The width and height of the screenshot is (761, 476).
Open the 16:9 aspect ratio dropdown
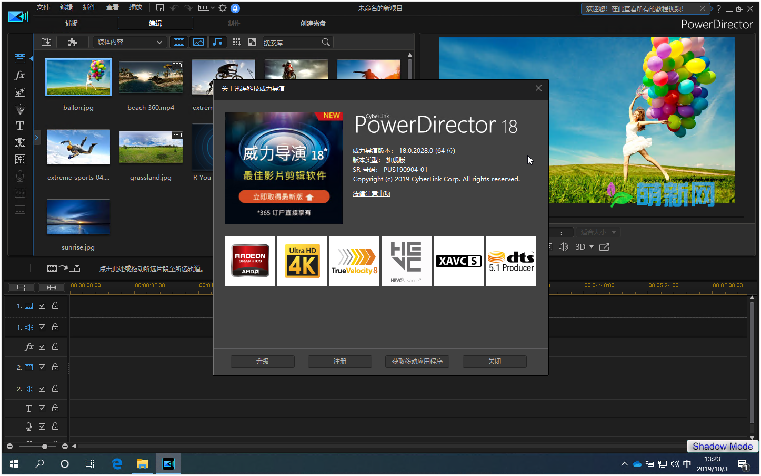[206, 8]
